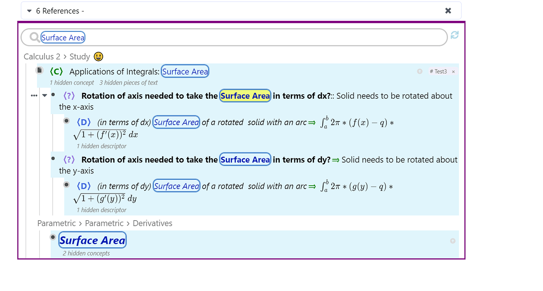Viewport: 543px width, 291px height.
Task: Click the magnifying glass search icon
Action: click(x=34, y=37)
